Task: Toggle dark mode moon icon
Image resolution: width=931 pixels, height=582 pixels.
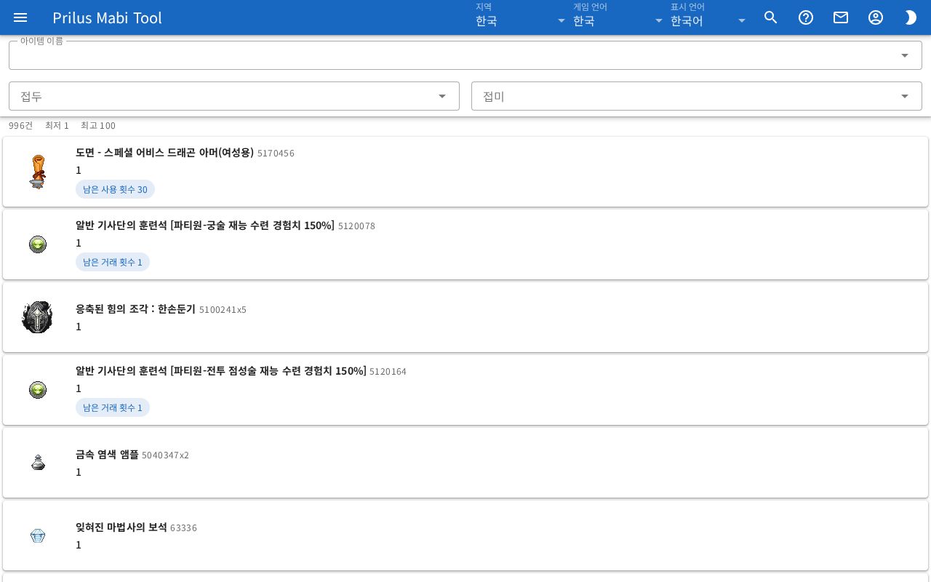Action: (x=911, y=17)
